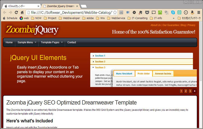This screenshot has height=129, width=203.
Task: Open the Template Pages dropdown
Action: click(x=52, y=42)
